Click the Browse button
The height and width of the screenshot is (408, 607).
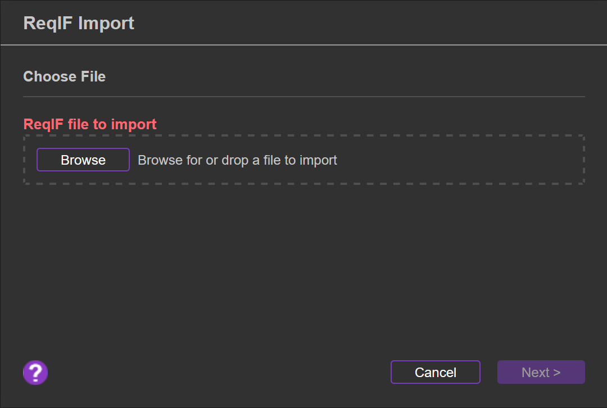83,160
